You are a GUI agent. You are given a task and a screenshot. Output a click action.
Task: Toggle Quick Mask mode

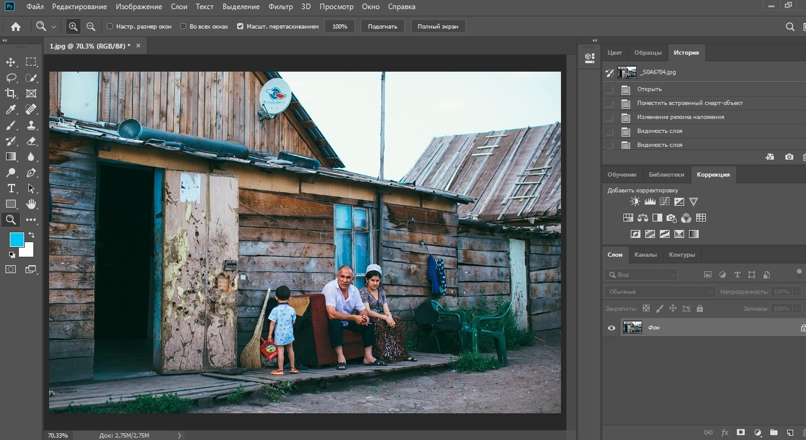(11, 269)
